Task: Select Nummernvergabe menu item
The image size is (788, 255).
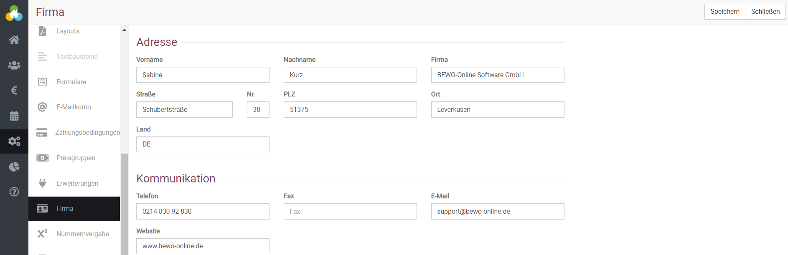Action: click(x=82, y=234)
